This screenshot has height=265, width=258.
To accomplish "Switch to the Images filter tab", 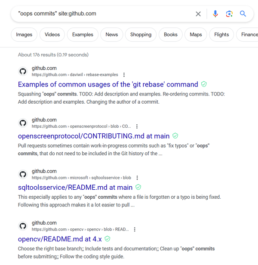I will pyautogui.click(x=24, y=35).
